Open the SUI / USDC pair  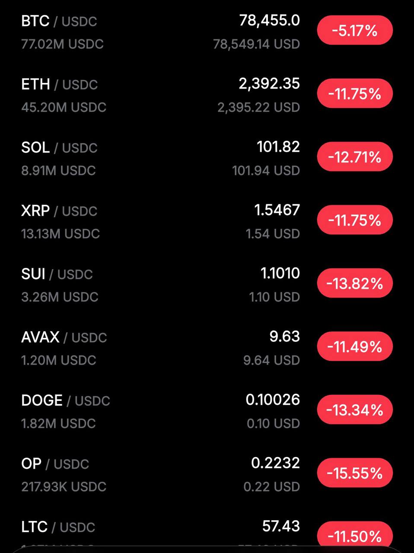click(x=57, y=274)
